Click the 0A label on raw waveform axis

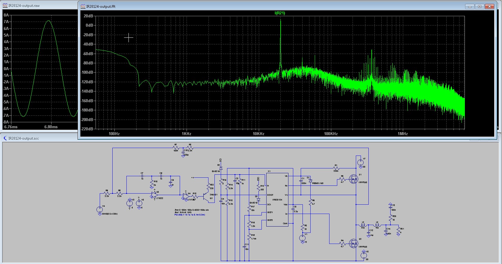click(6, 69)
